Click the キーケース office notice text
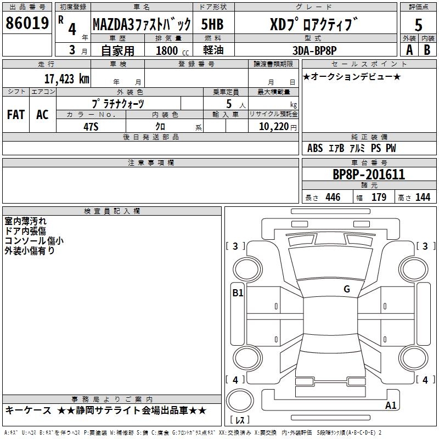The width and height of the screenshot is (439, 439). coord(29,410)
